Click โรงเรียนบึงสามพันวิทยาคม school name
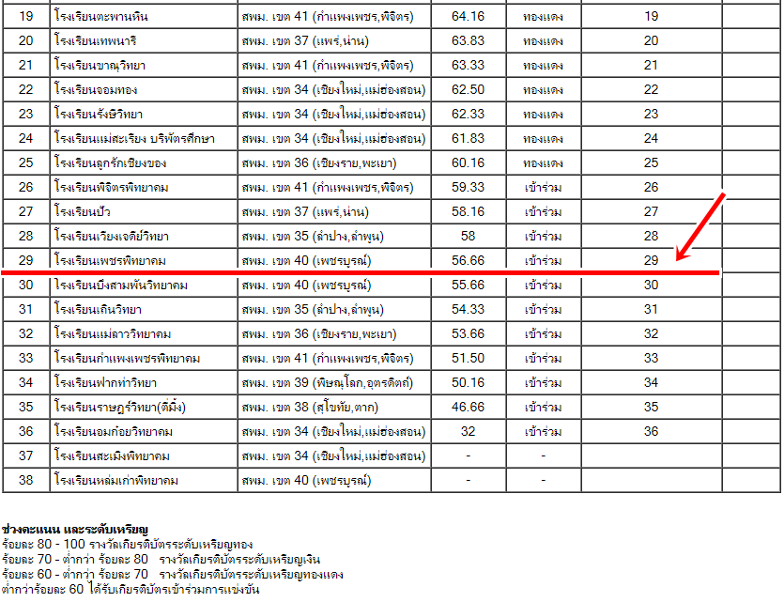This screenshot has width=784, height=602. point(121,285)
